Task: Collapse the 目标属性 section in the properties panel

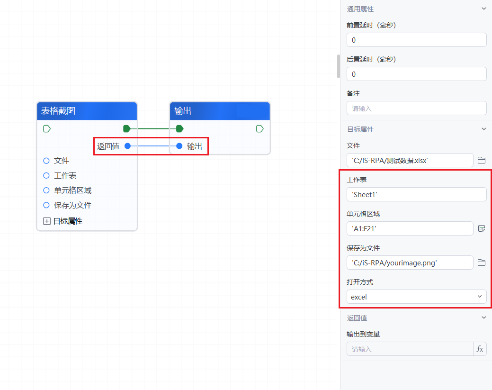Action: coord(483,129)
